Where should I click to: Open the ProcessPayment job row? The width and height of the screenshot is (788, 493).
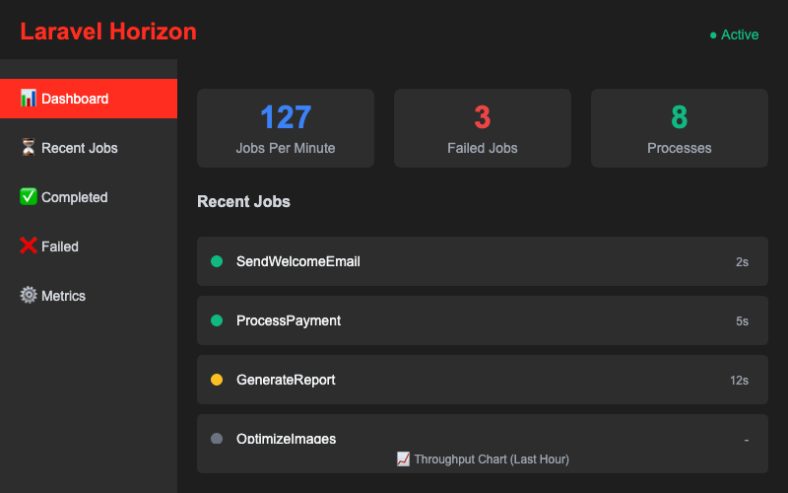[x=483, y=320]
